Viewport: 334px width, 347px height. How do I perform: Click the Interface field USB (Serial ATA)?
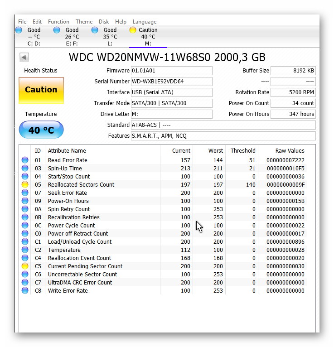172,92
